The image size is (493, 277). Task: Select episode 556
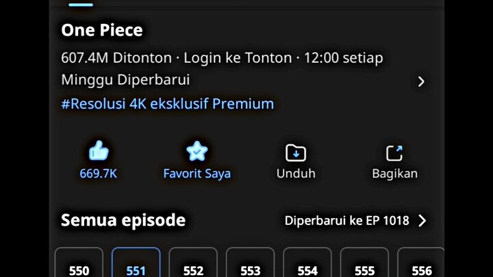tap(420, 263)
